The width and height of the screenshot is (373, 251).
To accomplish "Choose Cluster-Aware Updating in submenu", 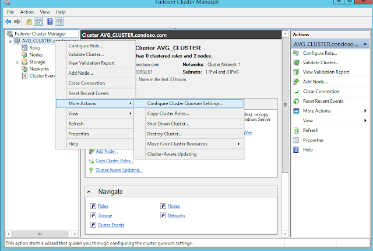I will 189,154.
